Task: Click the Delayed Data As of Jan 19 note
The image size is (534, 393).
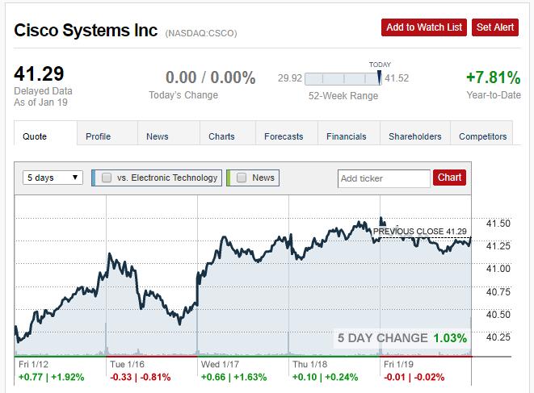Action: coord(44,97)
